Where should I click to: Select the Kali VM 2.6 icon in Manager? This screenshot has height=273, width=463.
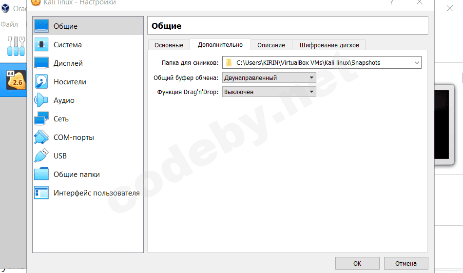click(x=16, y=80)
